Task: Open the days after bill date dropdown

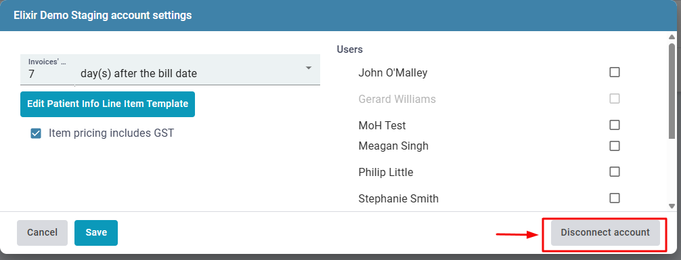Action: pos(198,70)
